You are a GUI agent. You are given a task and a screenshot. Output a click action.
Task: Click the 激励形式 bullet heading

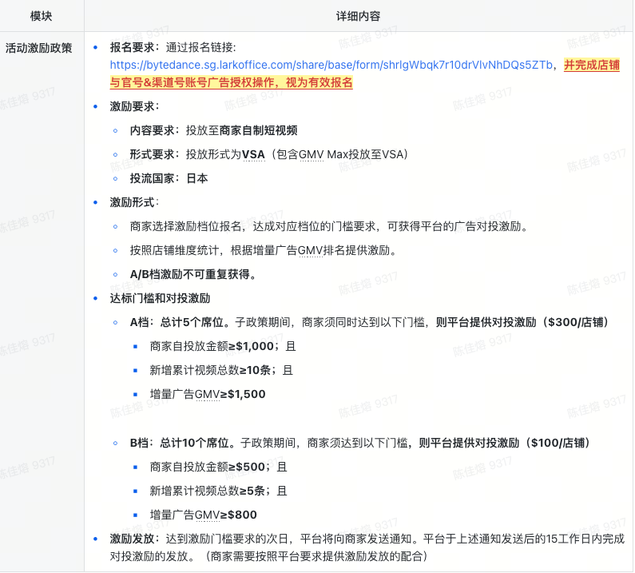(134, 202)
